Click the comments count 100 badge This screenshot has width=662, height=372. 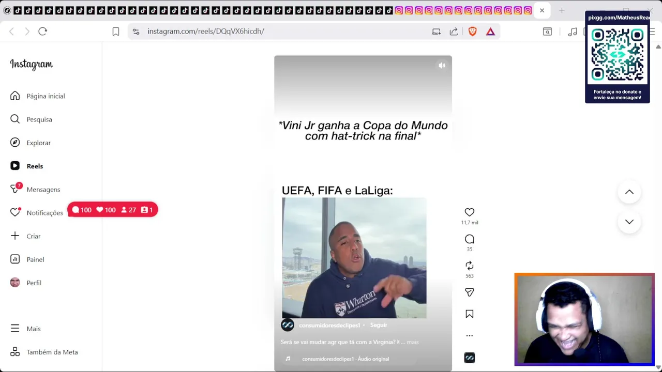tap(82, 210)
